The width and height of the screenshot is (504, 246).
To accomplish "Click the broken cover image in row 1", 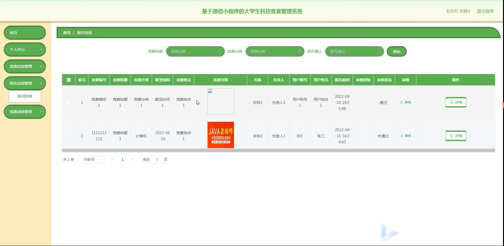I will click(221, 101).
